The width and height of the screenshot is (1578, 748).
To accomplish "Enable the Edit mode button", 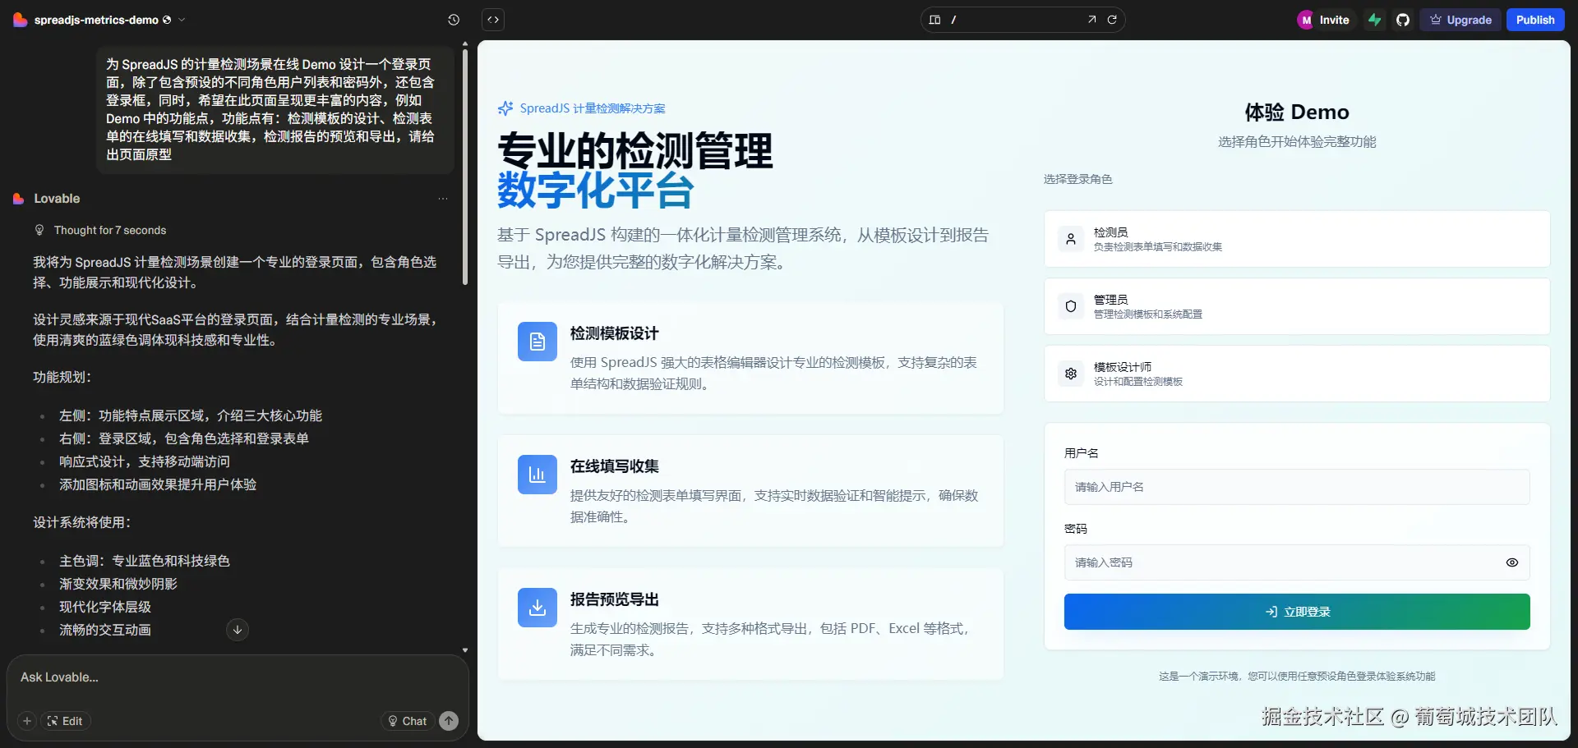I will 65,721.
